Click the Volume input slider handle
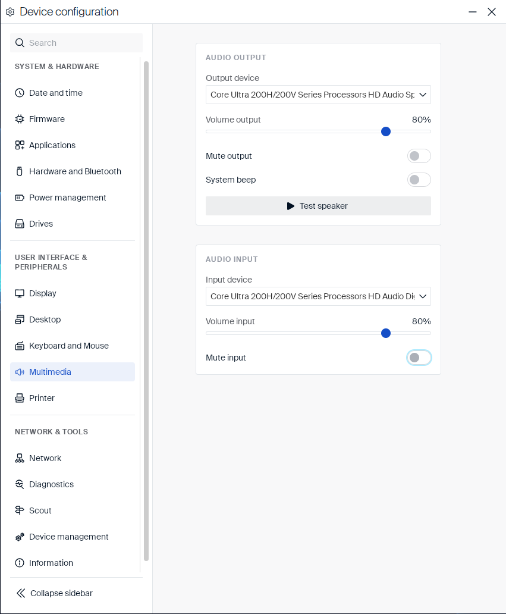Screen dimensions: 506x614 tap(386, 333)
